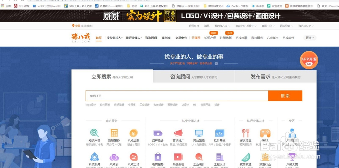
Task: Select the 软件开发 code icon
Action: click(x=219, y=133)
